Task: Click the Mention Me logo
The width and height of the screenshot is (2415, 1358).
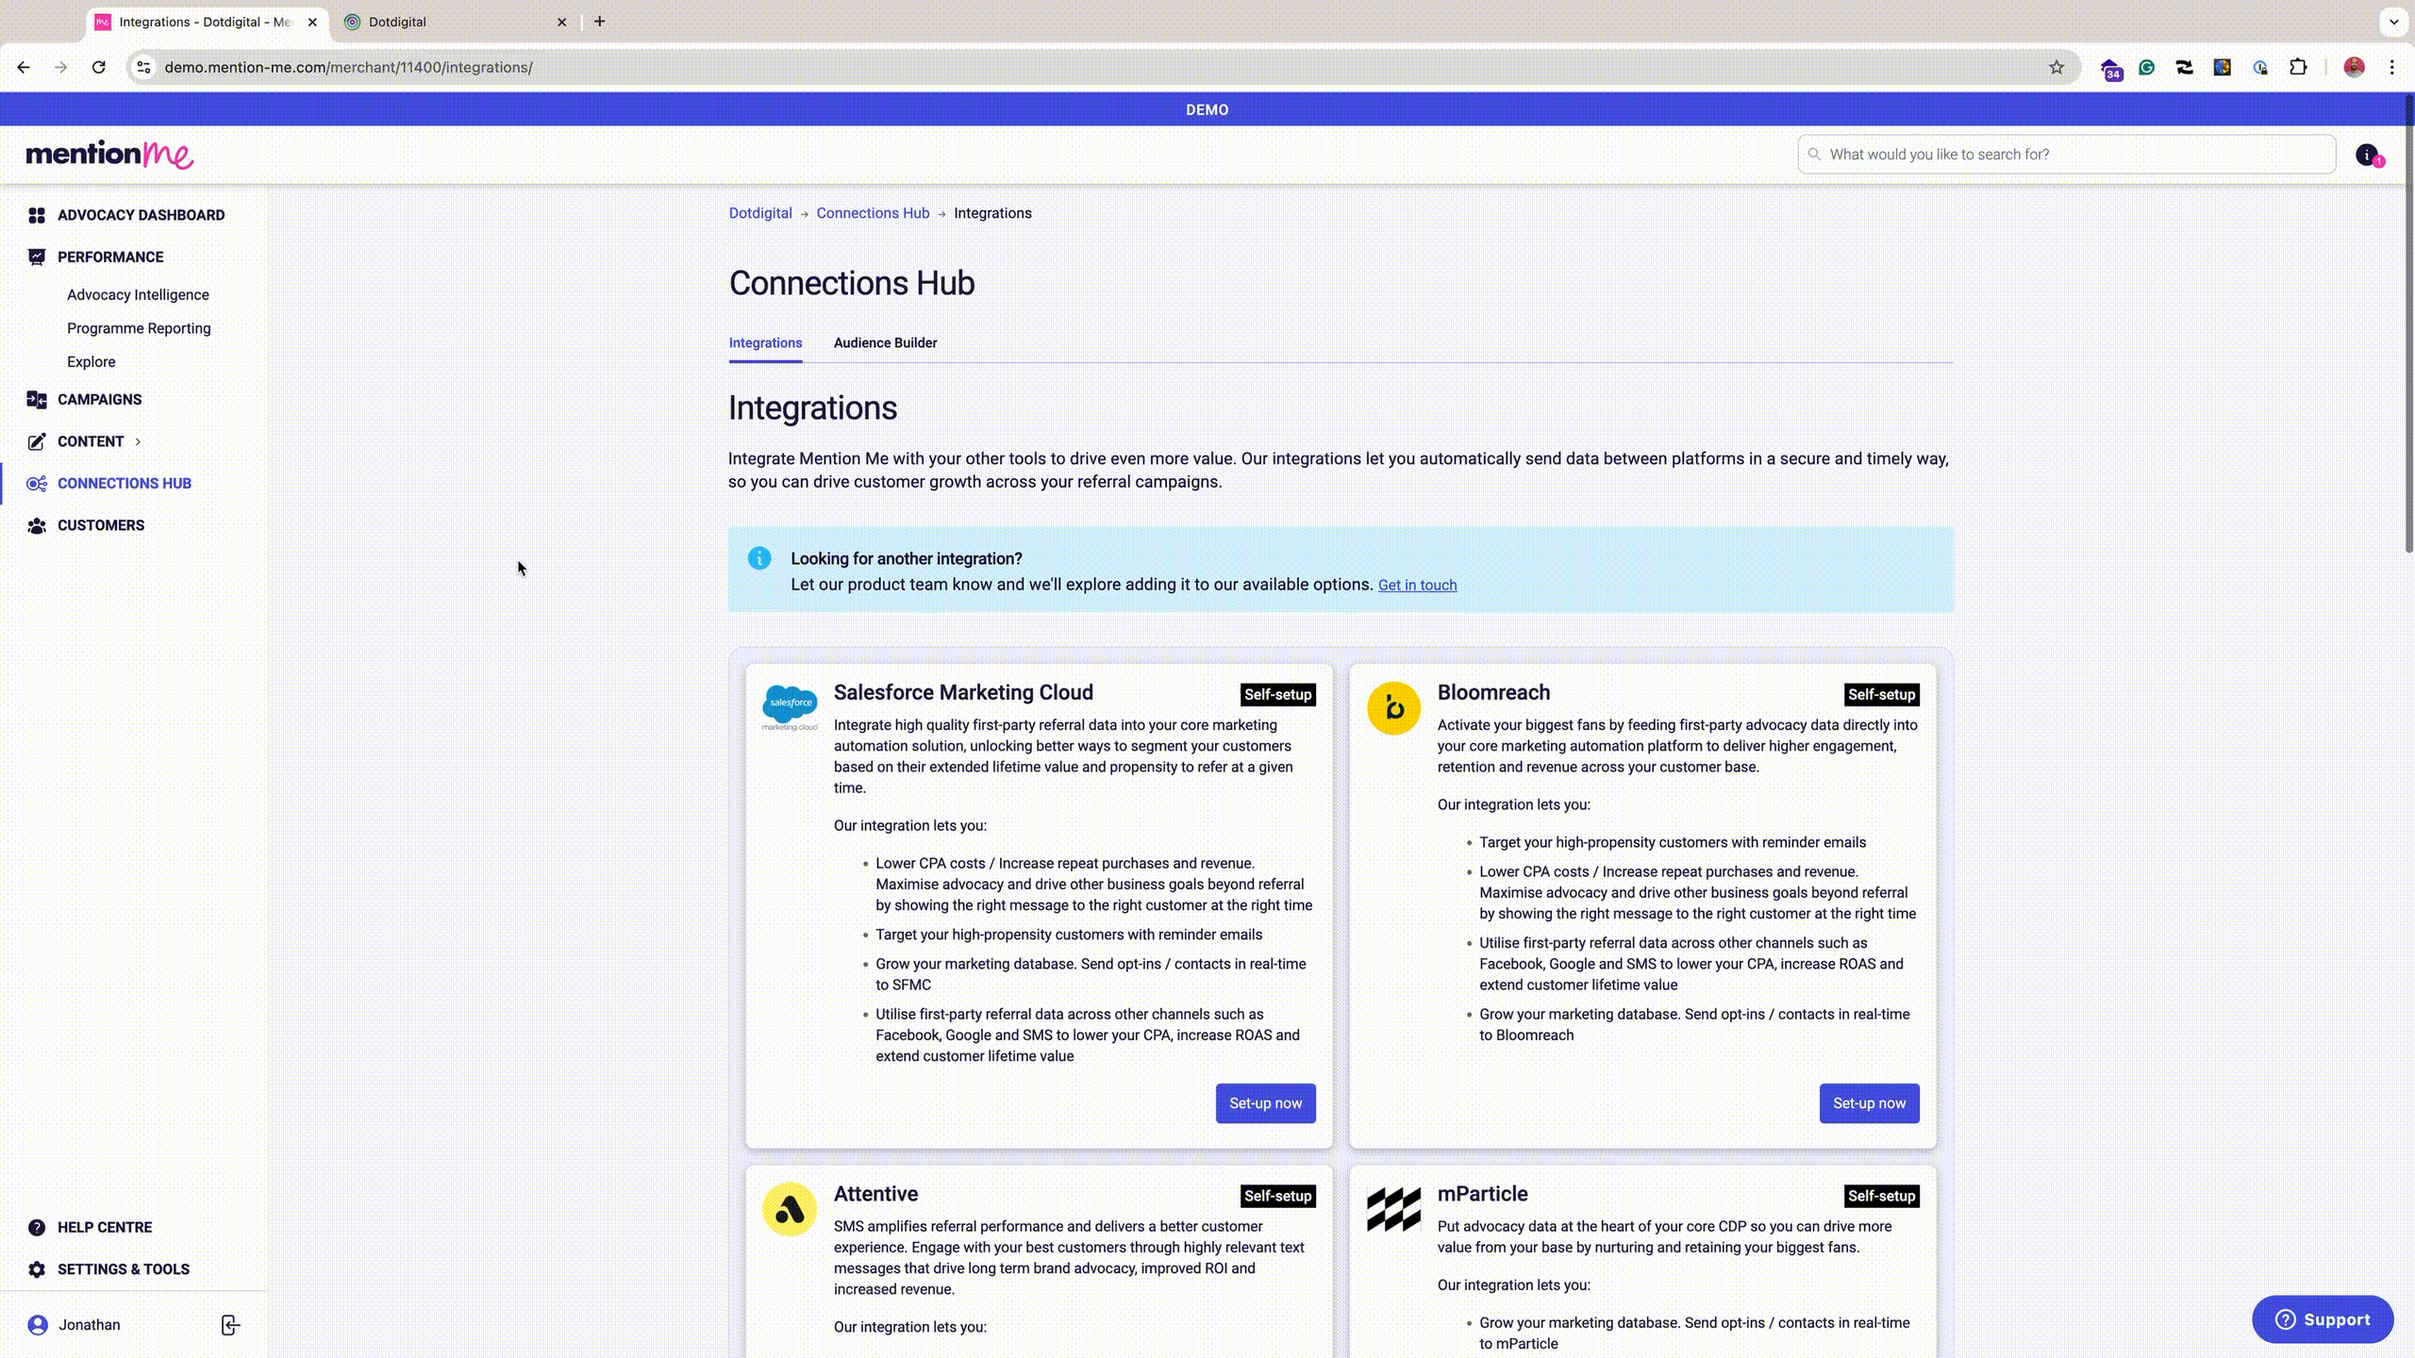Action: (x=109, y=155)
